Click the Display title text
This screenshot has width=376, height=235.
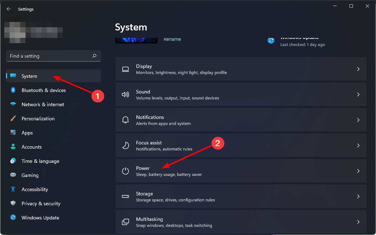pos(144,66)
